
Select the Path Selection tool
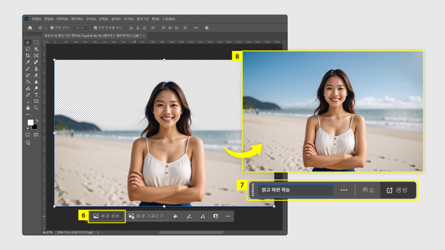coord(28,101)
